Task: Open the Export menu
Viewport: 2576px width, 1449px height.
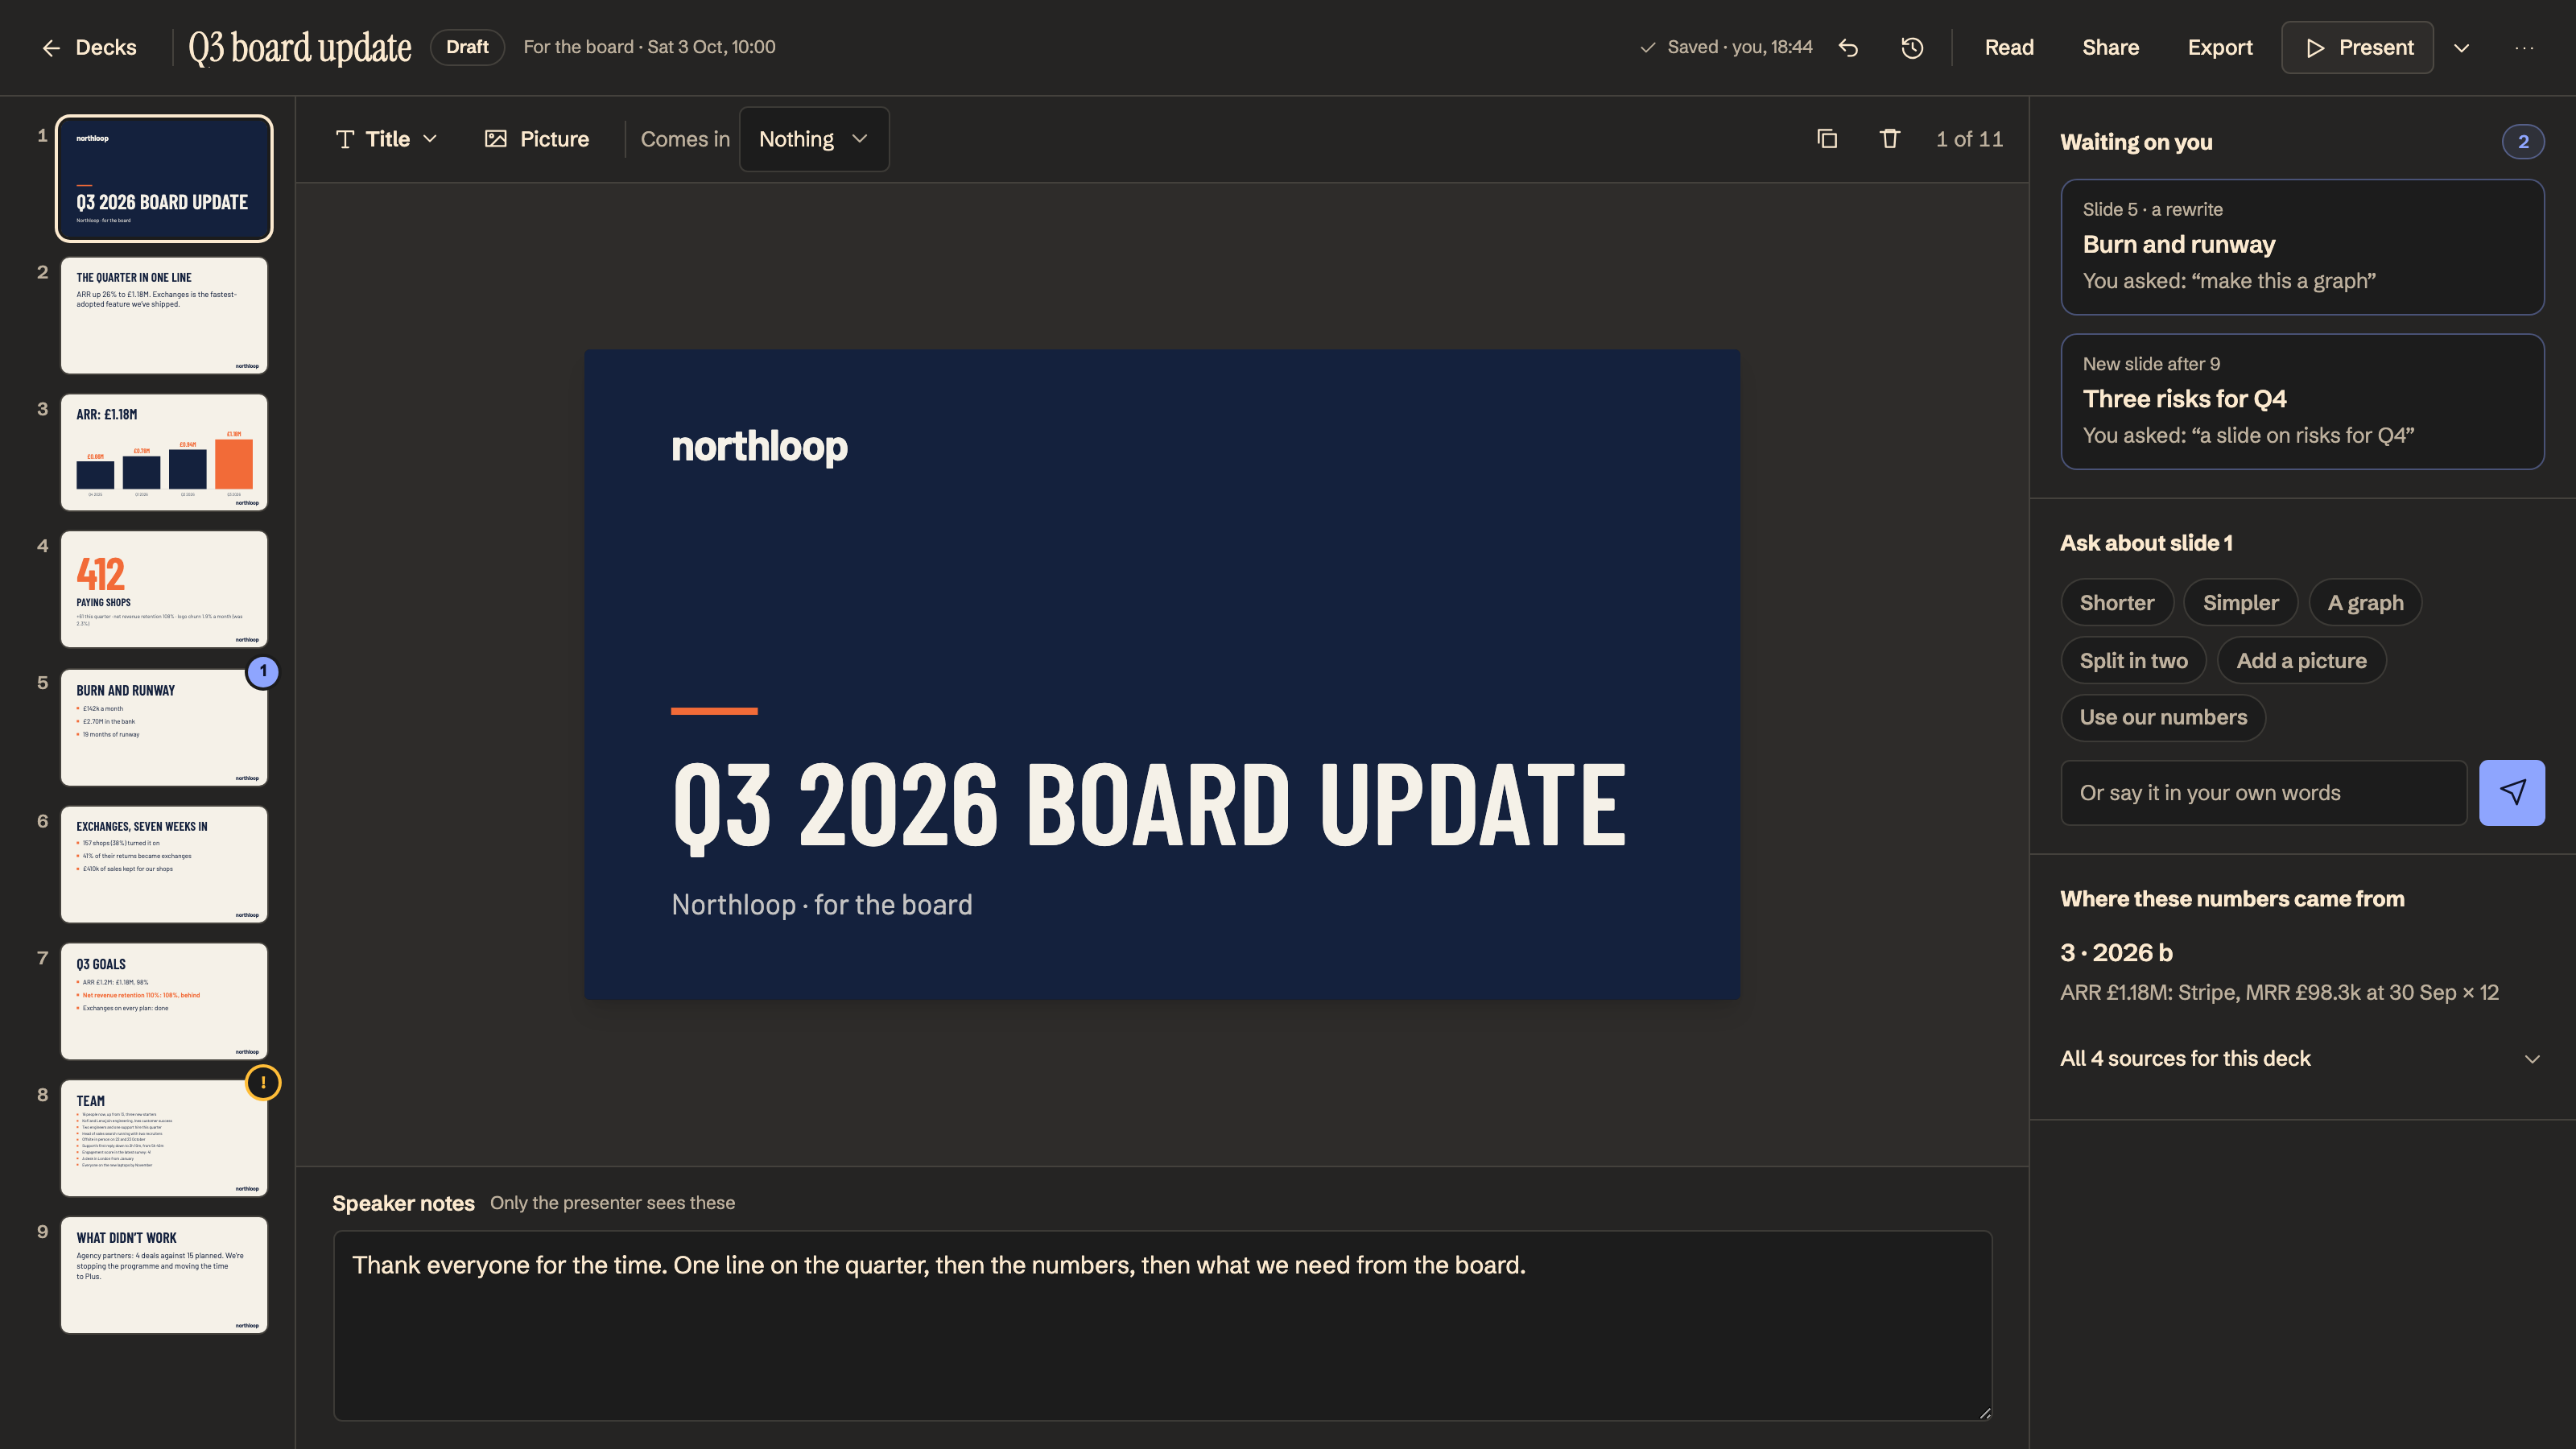Action: tap(2219, 47)
